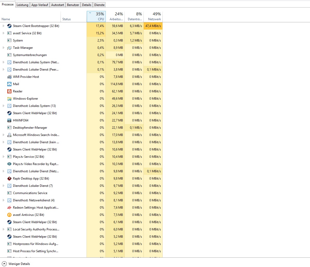Click the Radeon Settings Host Application icon

[x=9, y=208]
